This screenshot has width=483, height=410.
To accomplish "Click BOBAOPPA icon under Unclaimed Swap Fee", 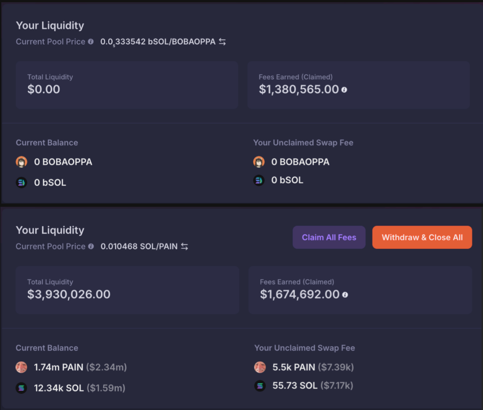I will (x=259, y=162).
